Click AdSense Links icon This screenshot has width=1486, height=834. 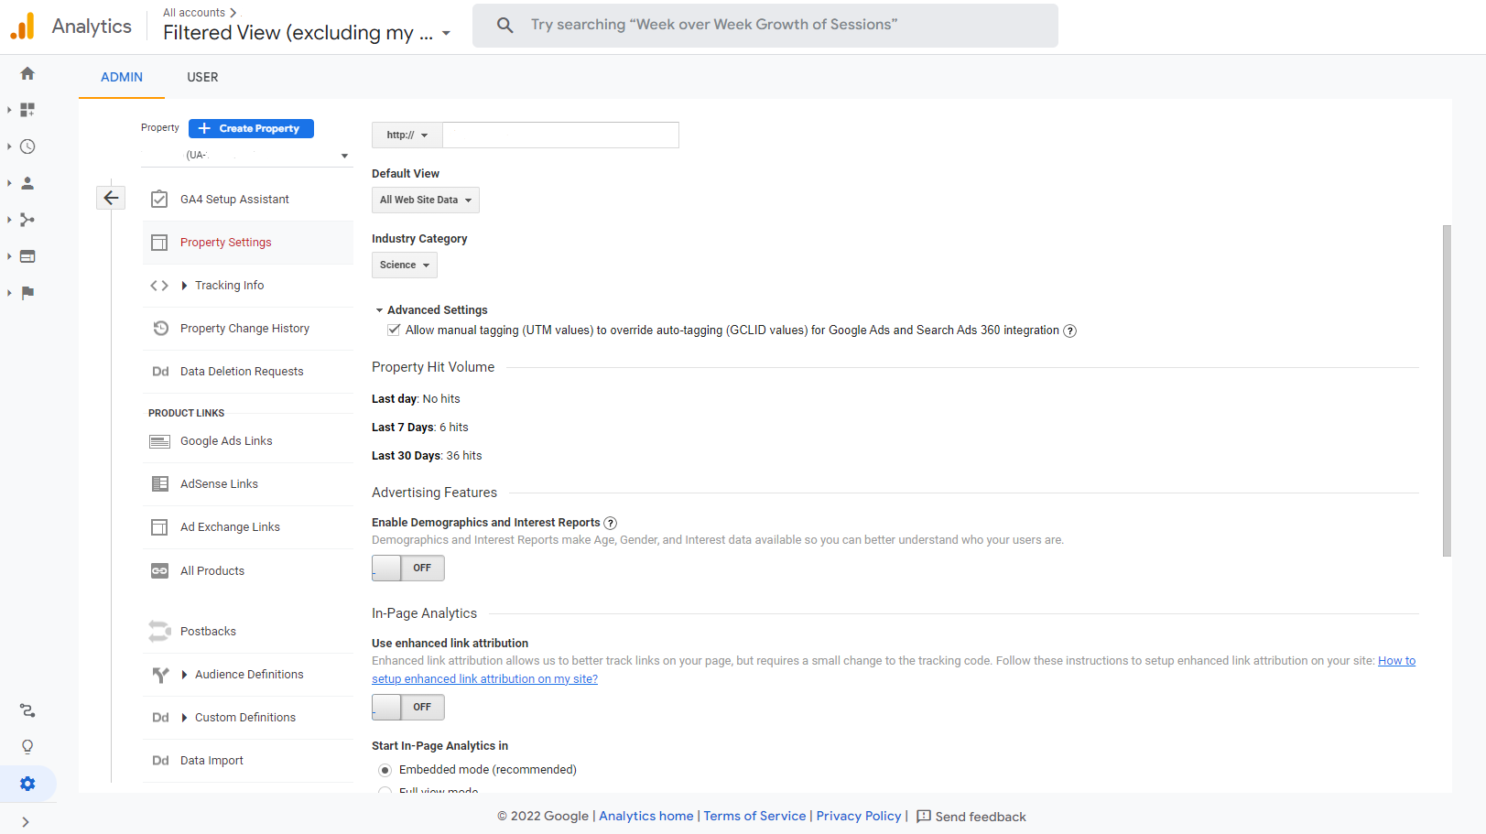coord(159,483)
